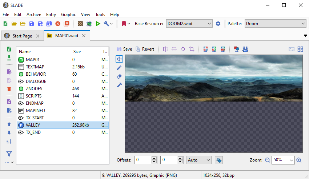Select the TX_END entry
The image size is (309, 179).
[x=63, y=132]
